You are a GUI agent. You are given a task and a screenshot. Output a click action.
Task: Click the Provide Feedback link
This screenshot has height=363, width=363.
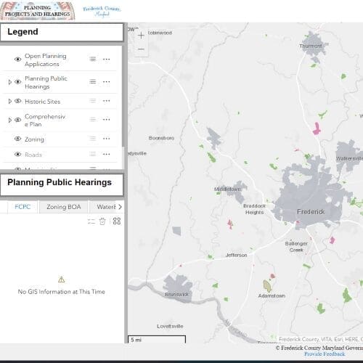tap(325, 354)
